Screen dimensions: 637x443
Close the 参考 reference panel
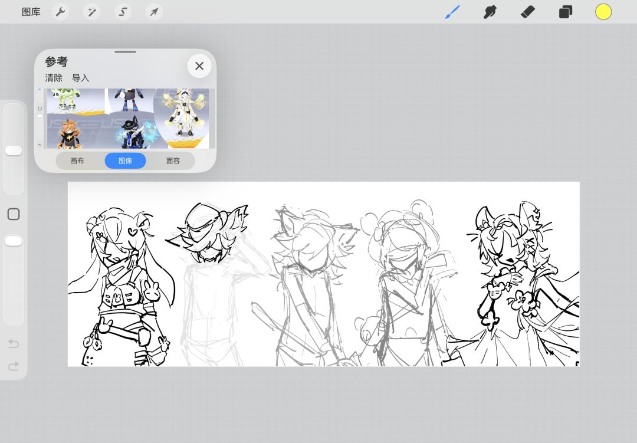coord(199,66)
